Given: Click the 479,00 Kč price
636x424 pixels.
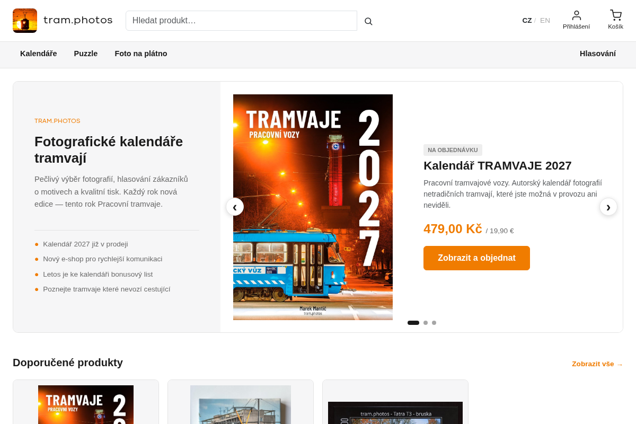Looking at the screenshot, I should [x=453, y=229].
